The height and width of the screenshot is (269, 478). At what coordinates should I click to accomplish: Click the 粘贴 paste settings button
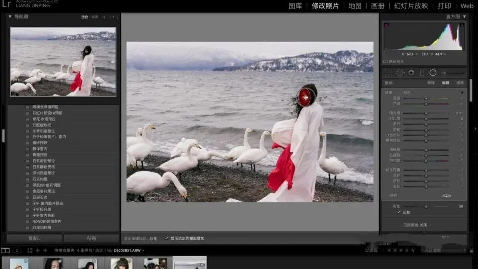92,238
